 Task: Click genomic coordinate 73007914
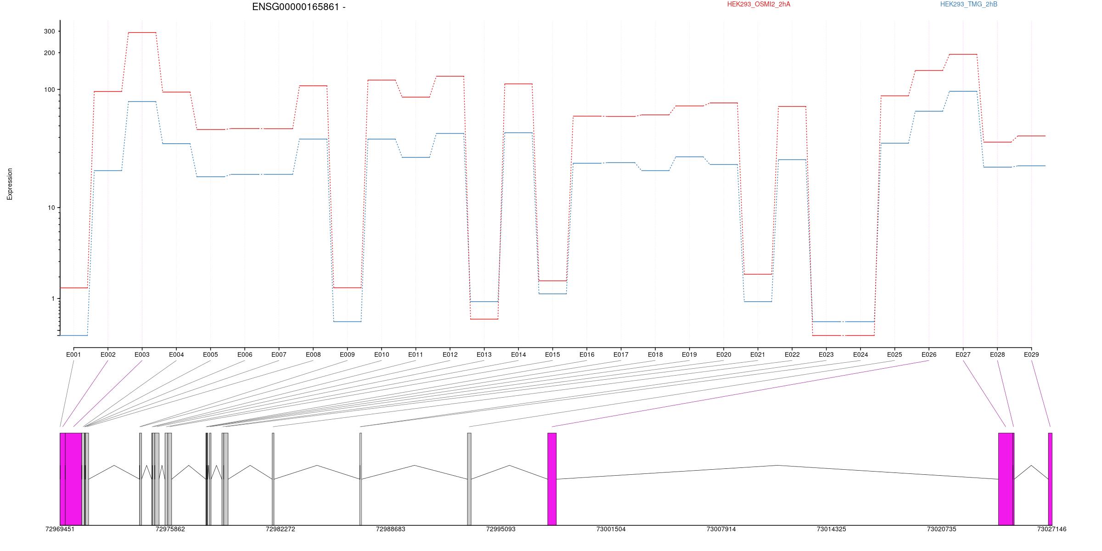tap(721, 529)
